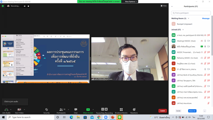Leave the meeting
Image resolution: width=213 pixels, height=120 pixels.
pyautogui.click(x=162, y=111)
